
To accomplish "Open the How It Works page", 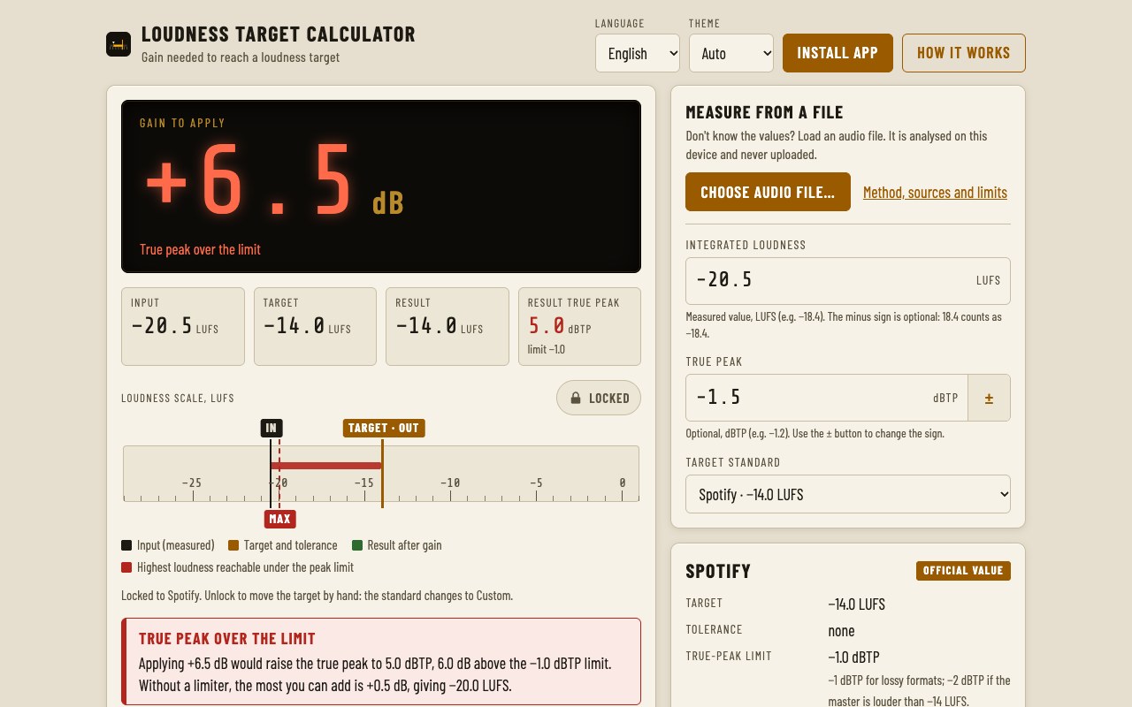I will click(964, 53).
